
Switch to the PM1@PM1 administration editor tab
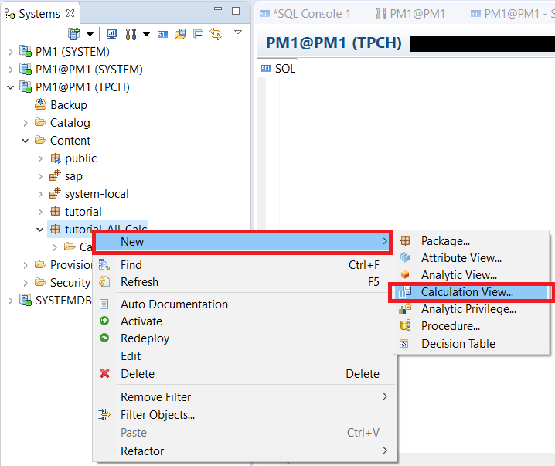pyautogui.click(x=410, y=14)
